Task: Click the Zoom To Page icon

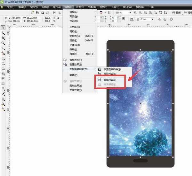Action: tap(156, 13)
